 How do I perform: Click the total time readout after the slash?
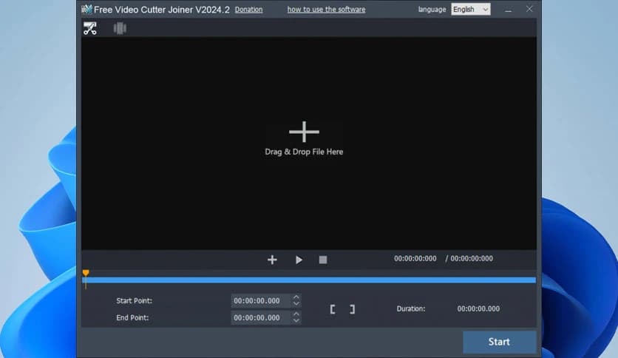point(472,259)
